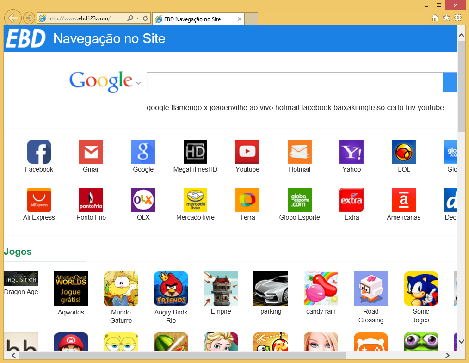Viewport: 469px width, 363px height.
Task: Click the Jogos section heading
Action: [x=18, y=252]
